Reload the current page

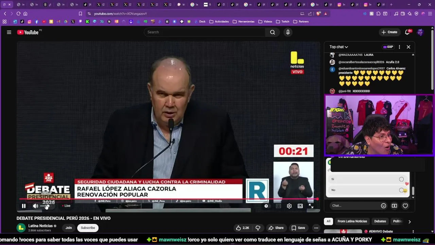pos(18,14)
